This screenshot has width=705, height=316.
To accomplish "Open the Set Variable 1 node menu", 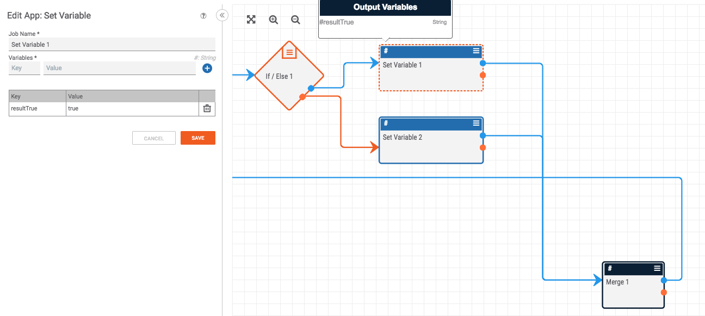I will pos(476,51).
